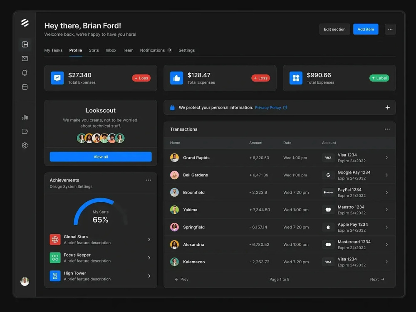Open High Tower with its chevron
Viewport: 416px width, 312px height.
click(x=149, y=276)
